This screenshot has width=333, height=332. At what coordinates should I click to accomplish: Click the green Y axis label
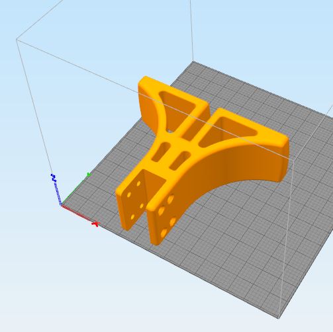89,175
